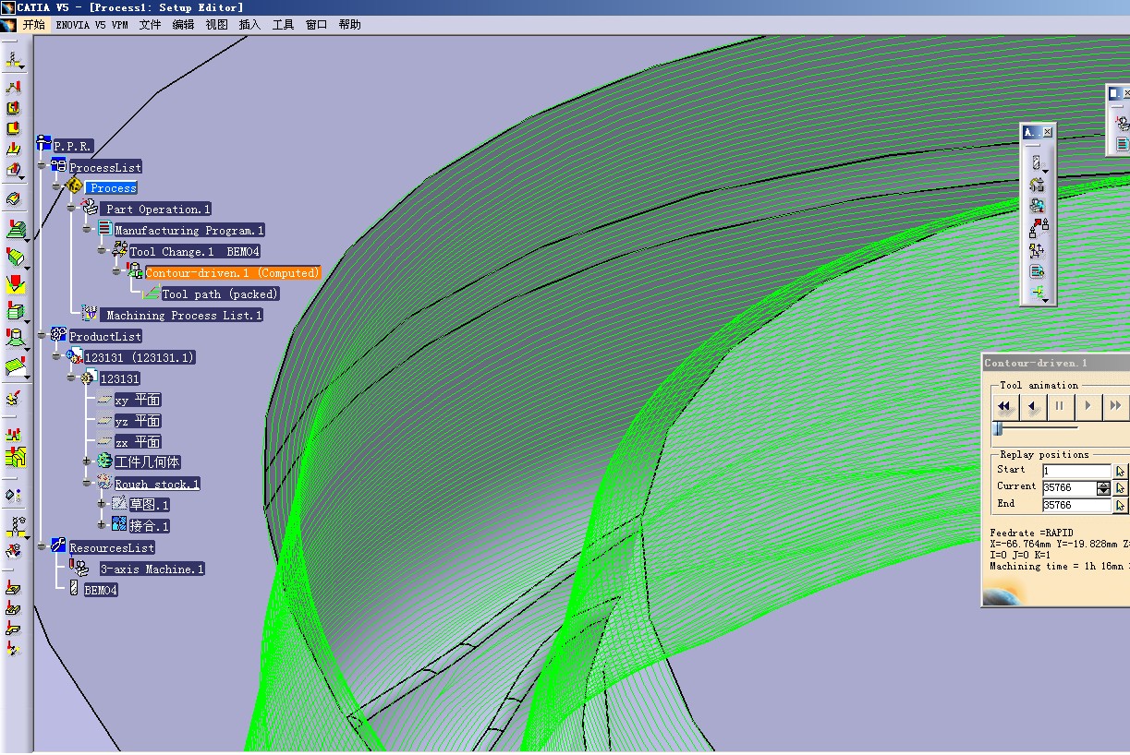The image size is (1130, 755).
Task: Click the 接合.1 join icon
Action: (119, 525)
